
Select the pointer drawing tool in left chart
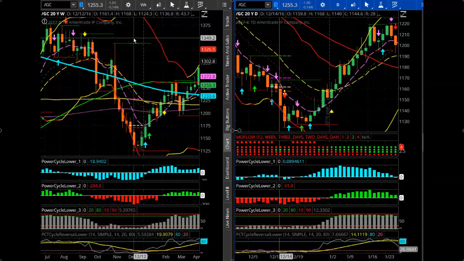pos(172,5)
